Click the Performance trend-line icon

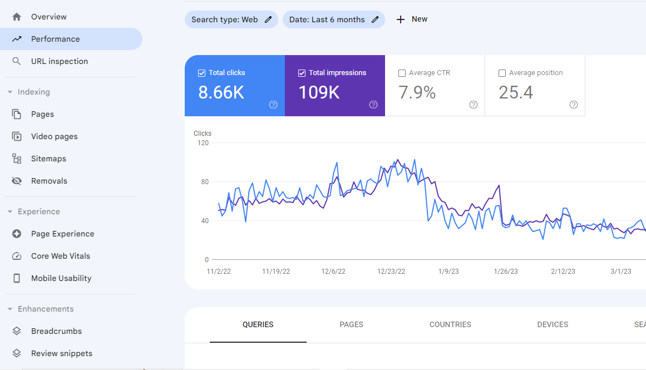(17, 39)
